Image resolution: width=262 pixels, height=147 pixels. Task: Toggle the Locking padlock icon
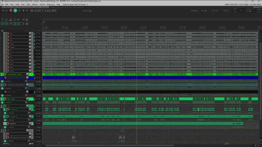tap(27, 24)
